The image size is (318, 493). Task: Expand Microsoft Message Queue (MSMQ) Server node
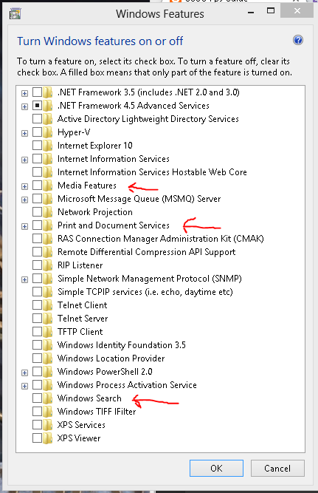(x=24, y=200)
